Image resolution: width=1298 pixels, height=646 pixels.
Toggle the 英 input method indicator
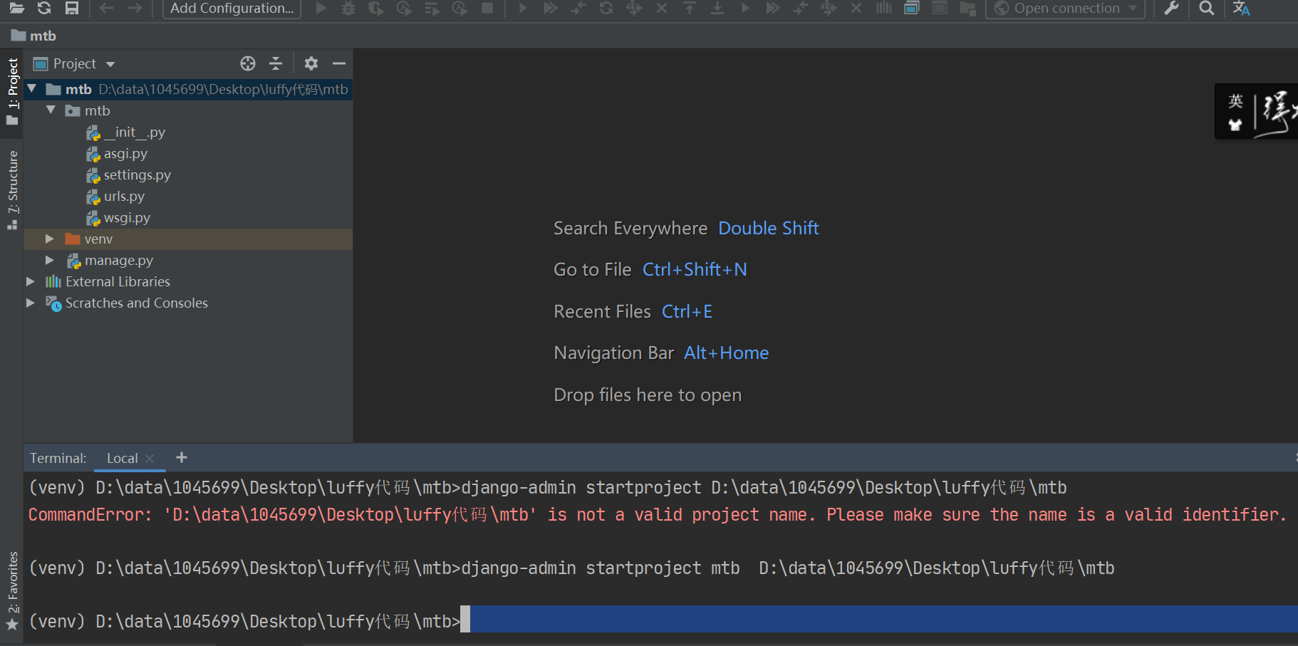[x=1236, y=101]
